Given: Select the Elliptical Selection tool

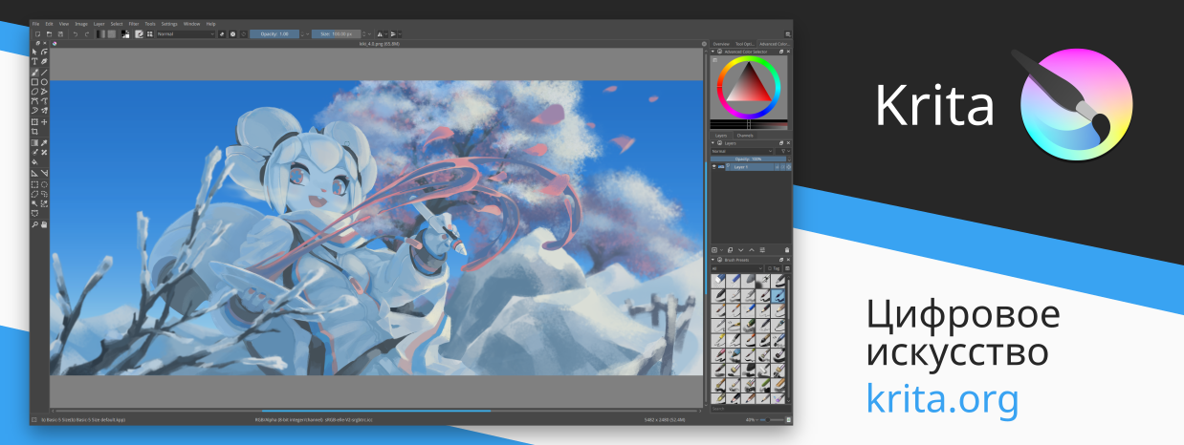Looking at the screenshot, I should coord(44,184).
